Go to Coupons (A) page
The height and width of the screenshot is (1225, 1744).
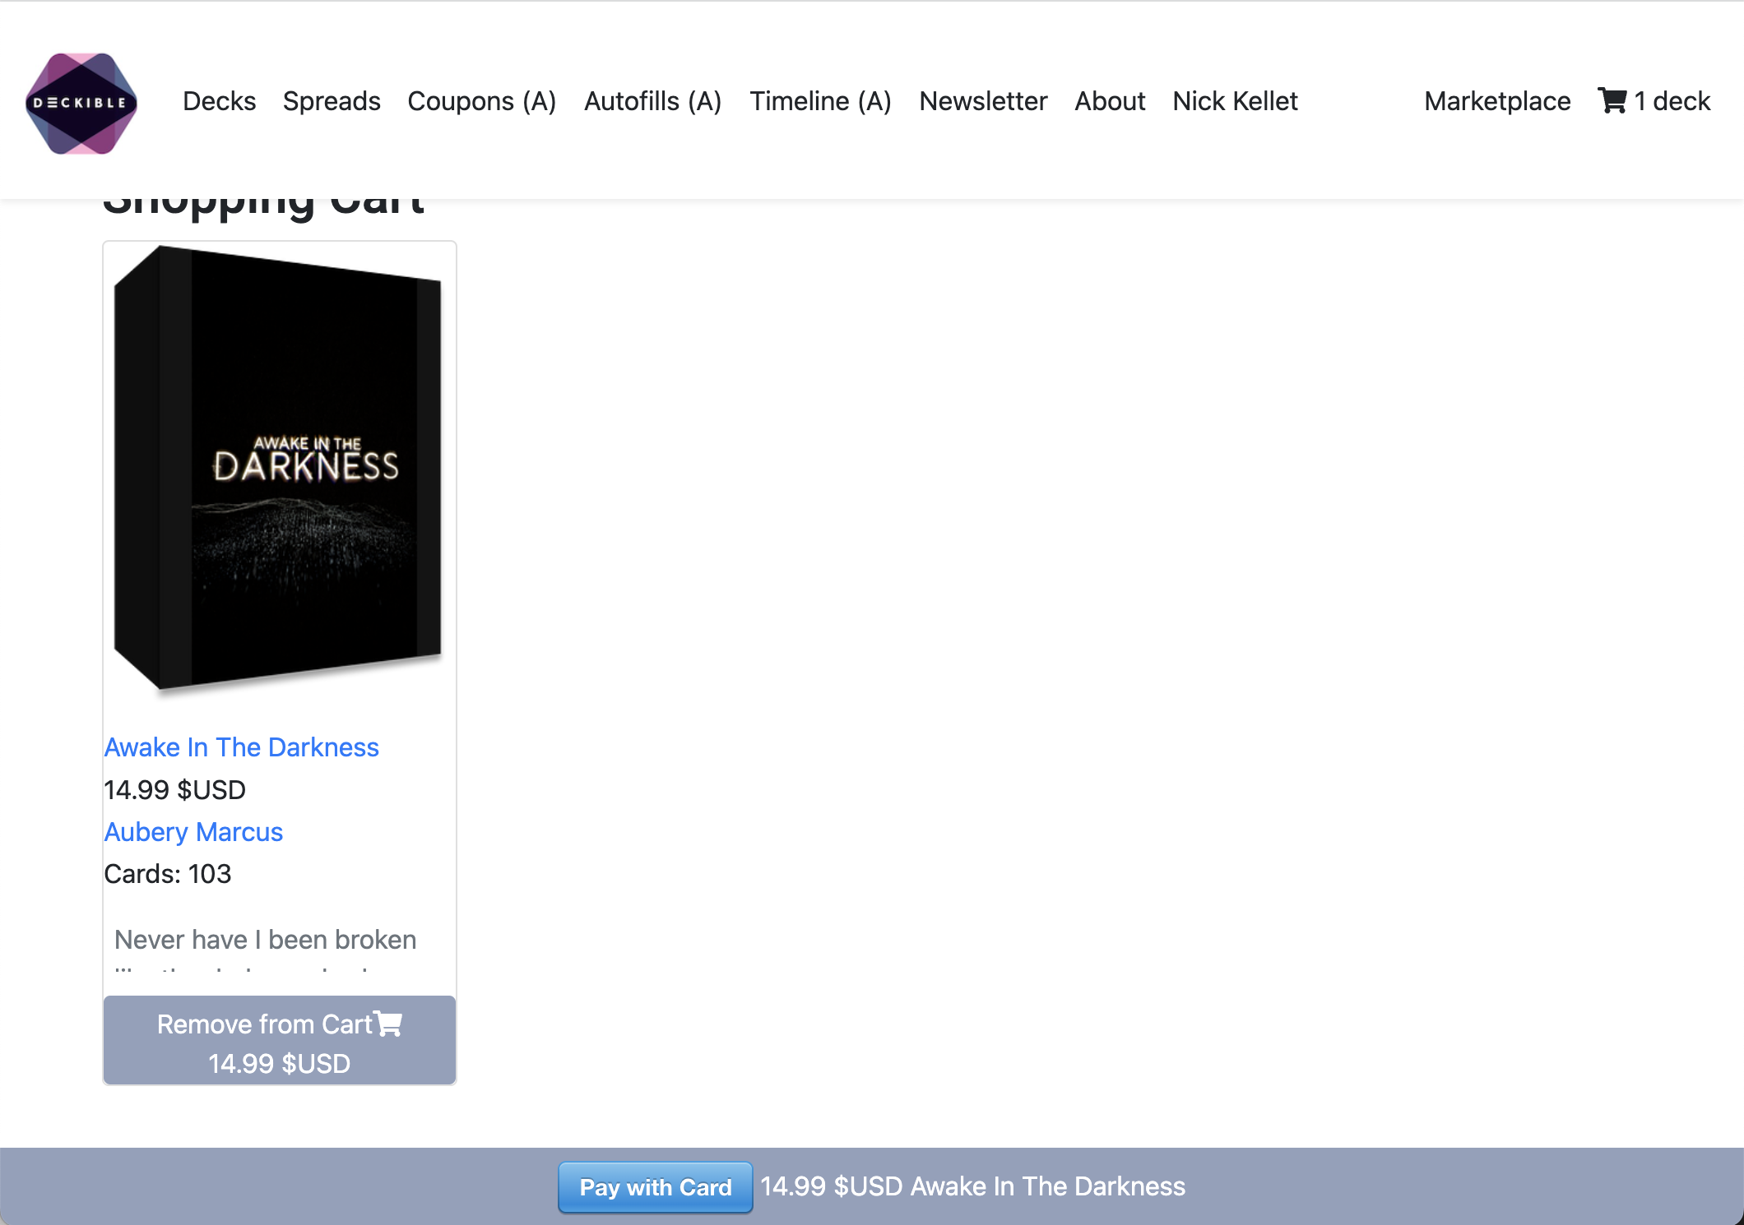point(482,101)
